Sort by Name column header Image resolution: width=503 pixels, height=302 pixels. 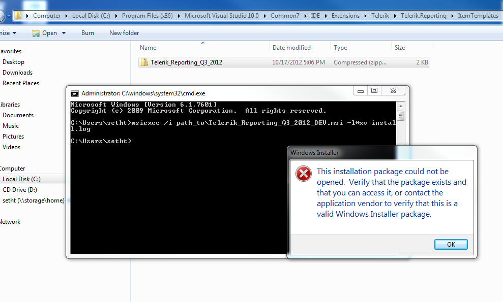click(148, 48)
